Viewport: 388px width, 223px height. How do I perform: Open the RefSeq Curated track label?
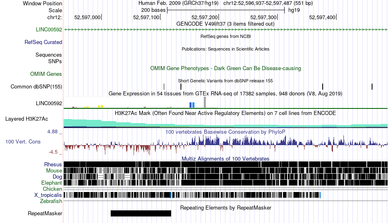pyautogui.click(x=43, y=42)
